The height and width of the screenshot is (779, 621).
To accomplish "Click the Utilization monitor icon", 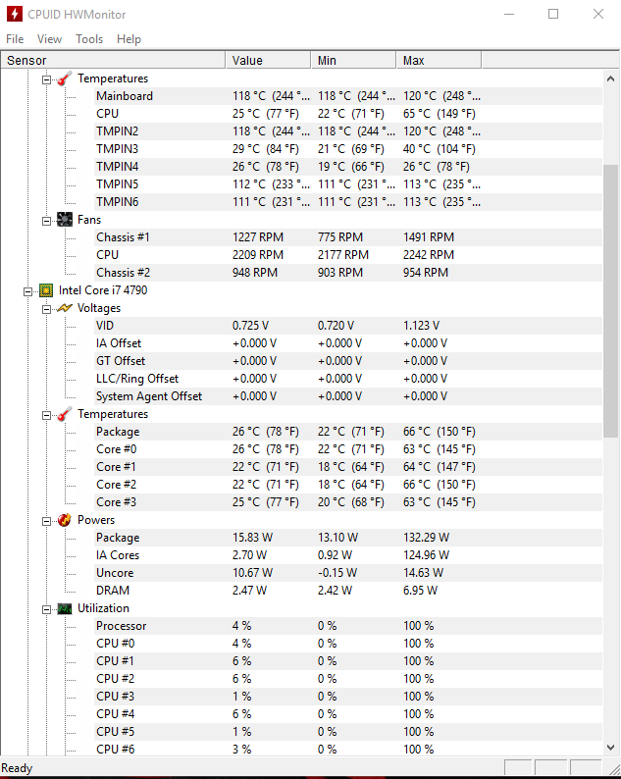I will (65, 608).
